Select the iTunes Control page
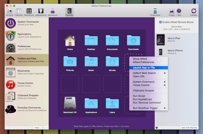203x134 pixels. [x=27, y=84]
